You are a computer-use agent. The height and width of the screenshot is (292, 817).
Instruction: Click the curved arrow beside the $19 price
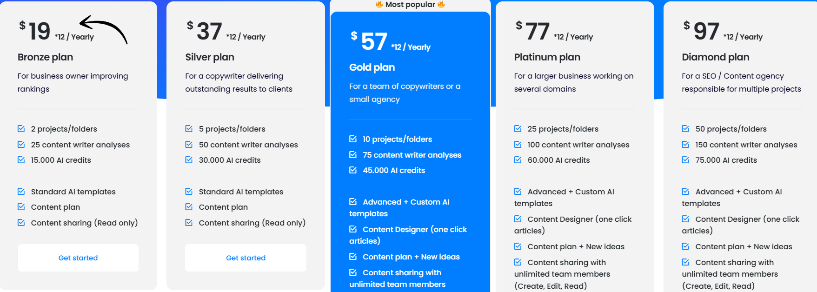click(104, 29)
